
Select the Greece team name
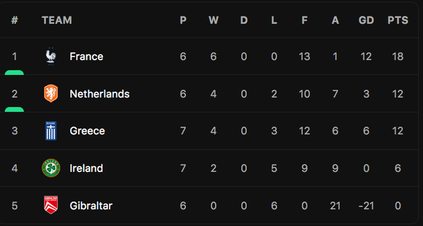[x=87, y=131]
